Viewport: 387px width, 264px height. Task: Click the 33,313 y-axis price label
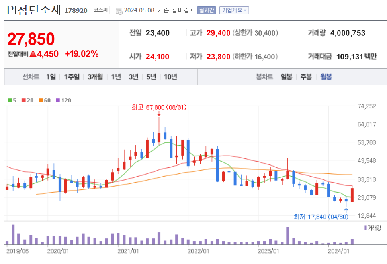point(367,179)
